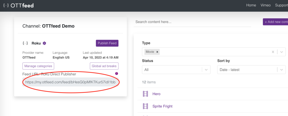Image resolution: width=288 pixels, height=116 pixels.
Task: Go to Home in top navigation
Action: pyautogui.click(x=251, y=5)
